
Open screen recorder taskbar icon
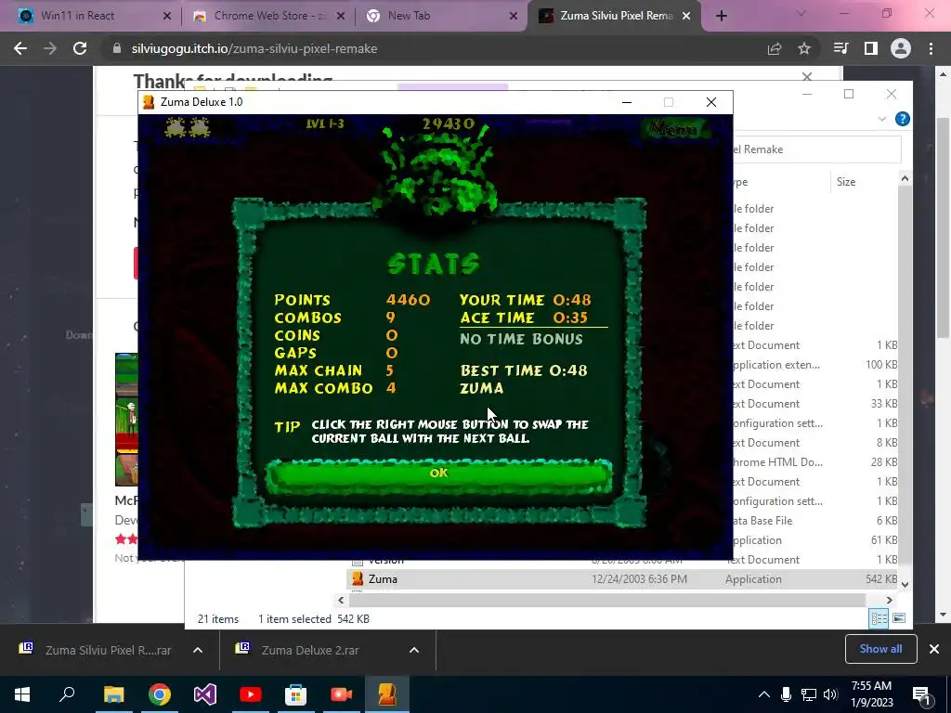pyautogui.click(x=342, y=694)
